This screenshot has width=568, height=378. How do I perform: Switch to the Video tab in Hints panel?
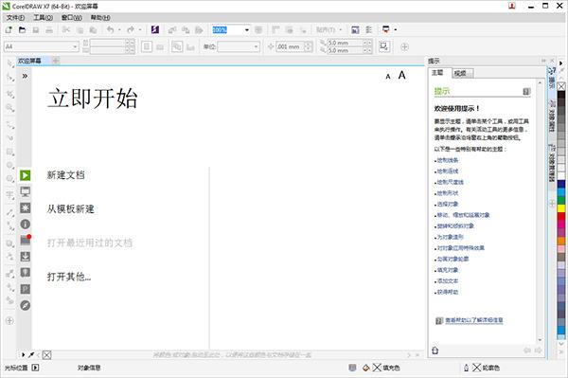click(463, 73)
